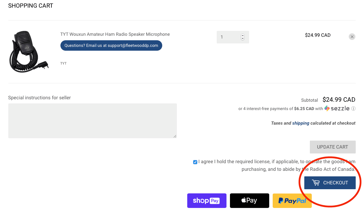Toggle the license agreement checkbox

click(x=195, y=162)
